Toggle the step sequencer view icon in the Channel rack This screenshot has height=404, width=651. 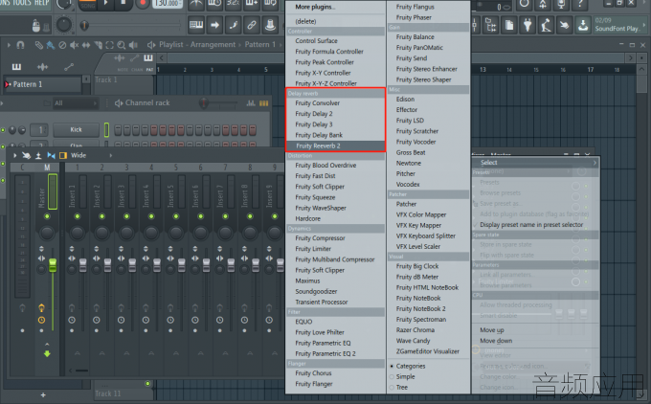(263, 103)
